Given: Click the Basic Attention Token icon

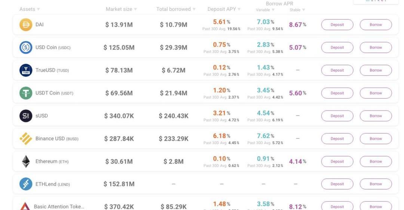Looking at the screenshot, I should (x=25, y=206).
